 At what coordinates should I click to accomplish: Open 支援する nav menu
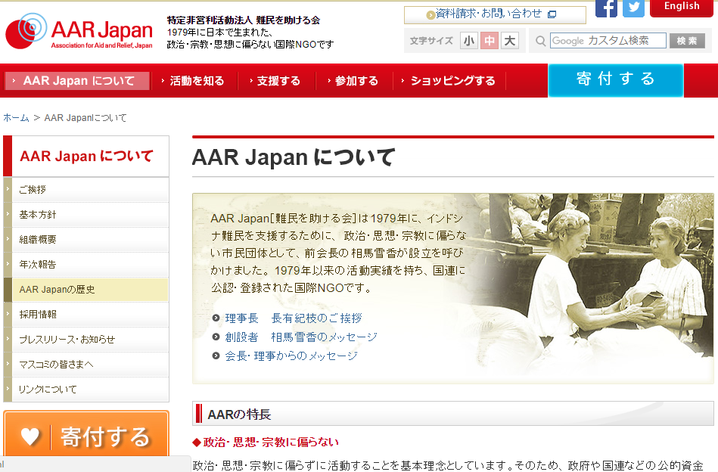(277, 81)
